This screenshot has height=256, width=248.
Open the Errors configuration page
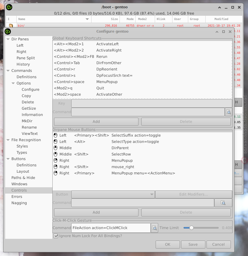pos(17,197)
